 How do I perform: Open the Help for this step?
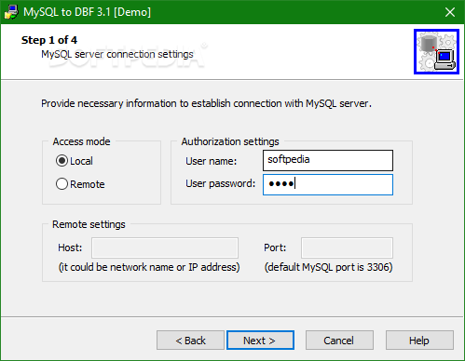419,341
